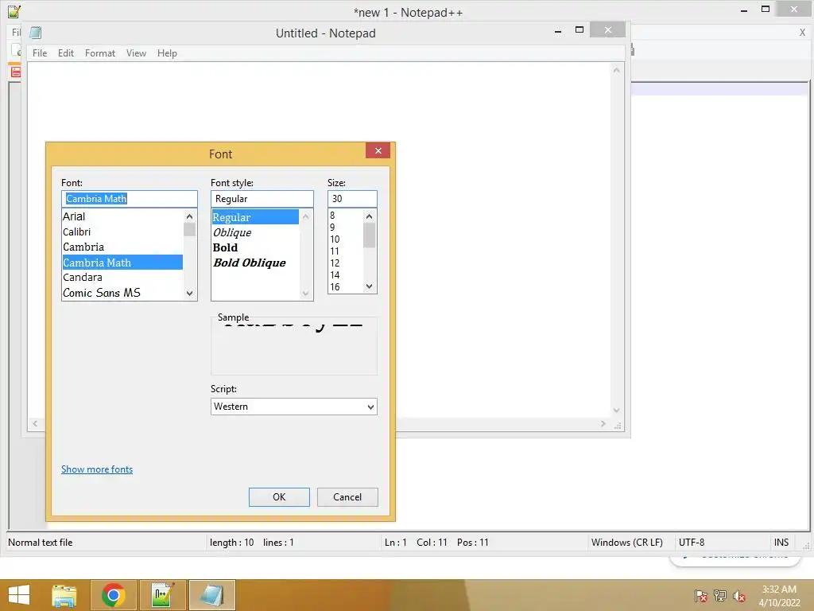Click Cancel in the Font dialog

(x=347, y=497)
